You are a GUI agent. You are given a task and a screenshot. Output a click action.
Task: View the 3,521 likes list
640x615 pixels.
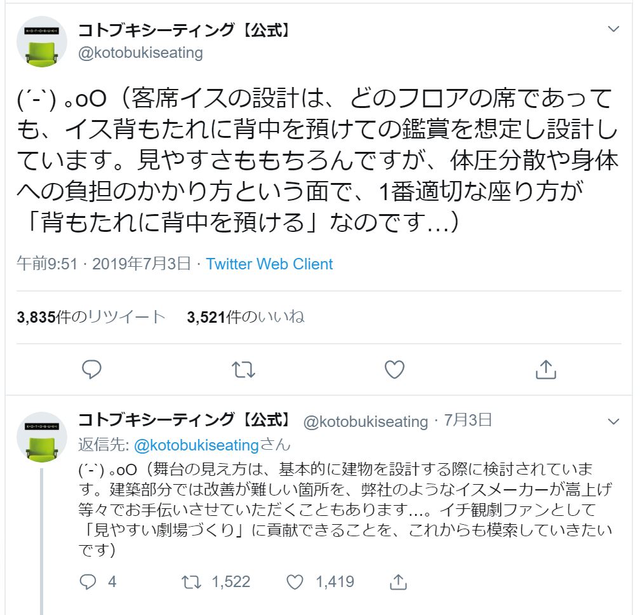(x=246, y=317)
